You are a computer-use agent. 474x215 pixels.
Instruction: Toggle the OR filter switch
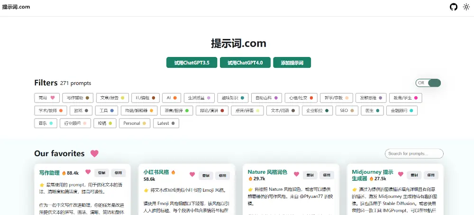click(x=428, y=83)
